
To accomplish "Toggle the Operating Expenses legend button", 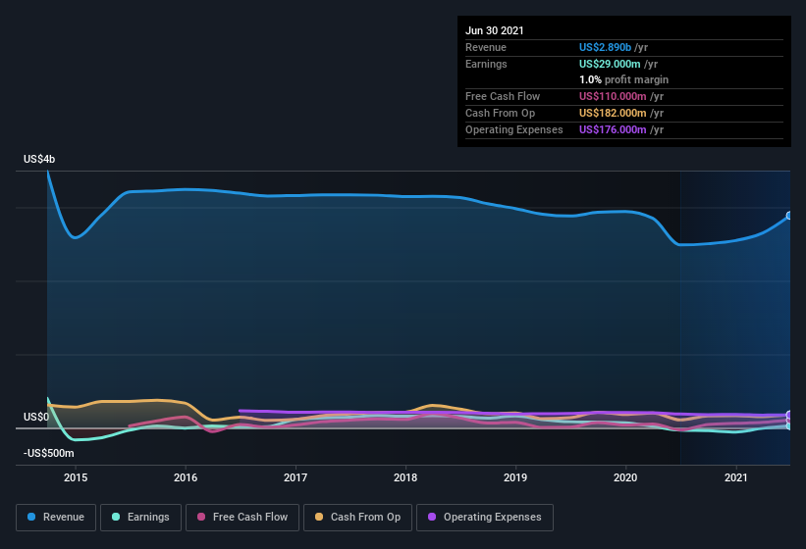I will (485, 518).
